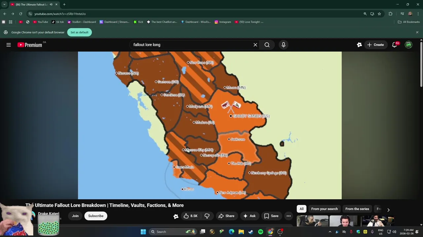Save the video to a playlist

(x=271, y=216)
